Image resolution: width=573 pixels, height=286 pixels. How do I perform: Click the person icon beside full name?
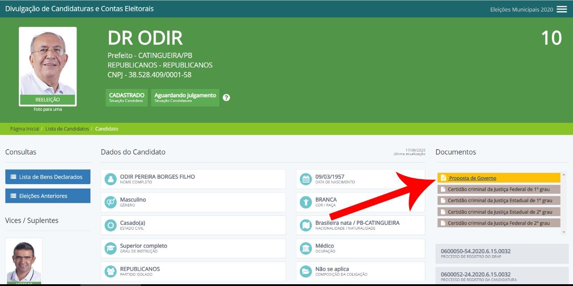[110, 179]
